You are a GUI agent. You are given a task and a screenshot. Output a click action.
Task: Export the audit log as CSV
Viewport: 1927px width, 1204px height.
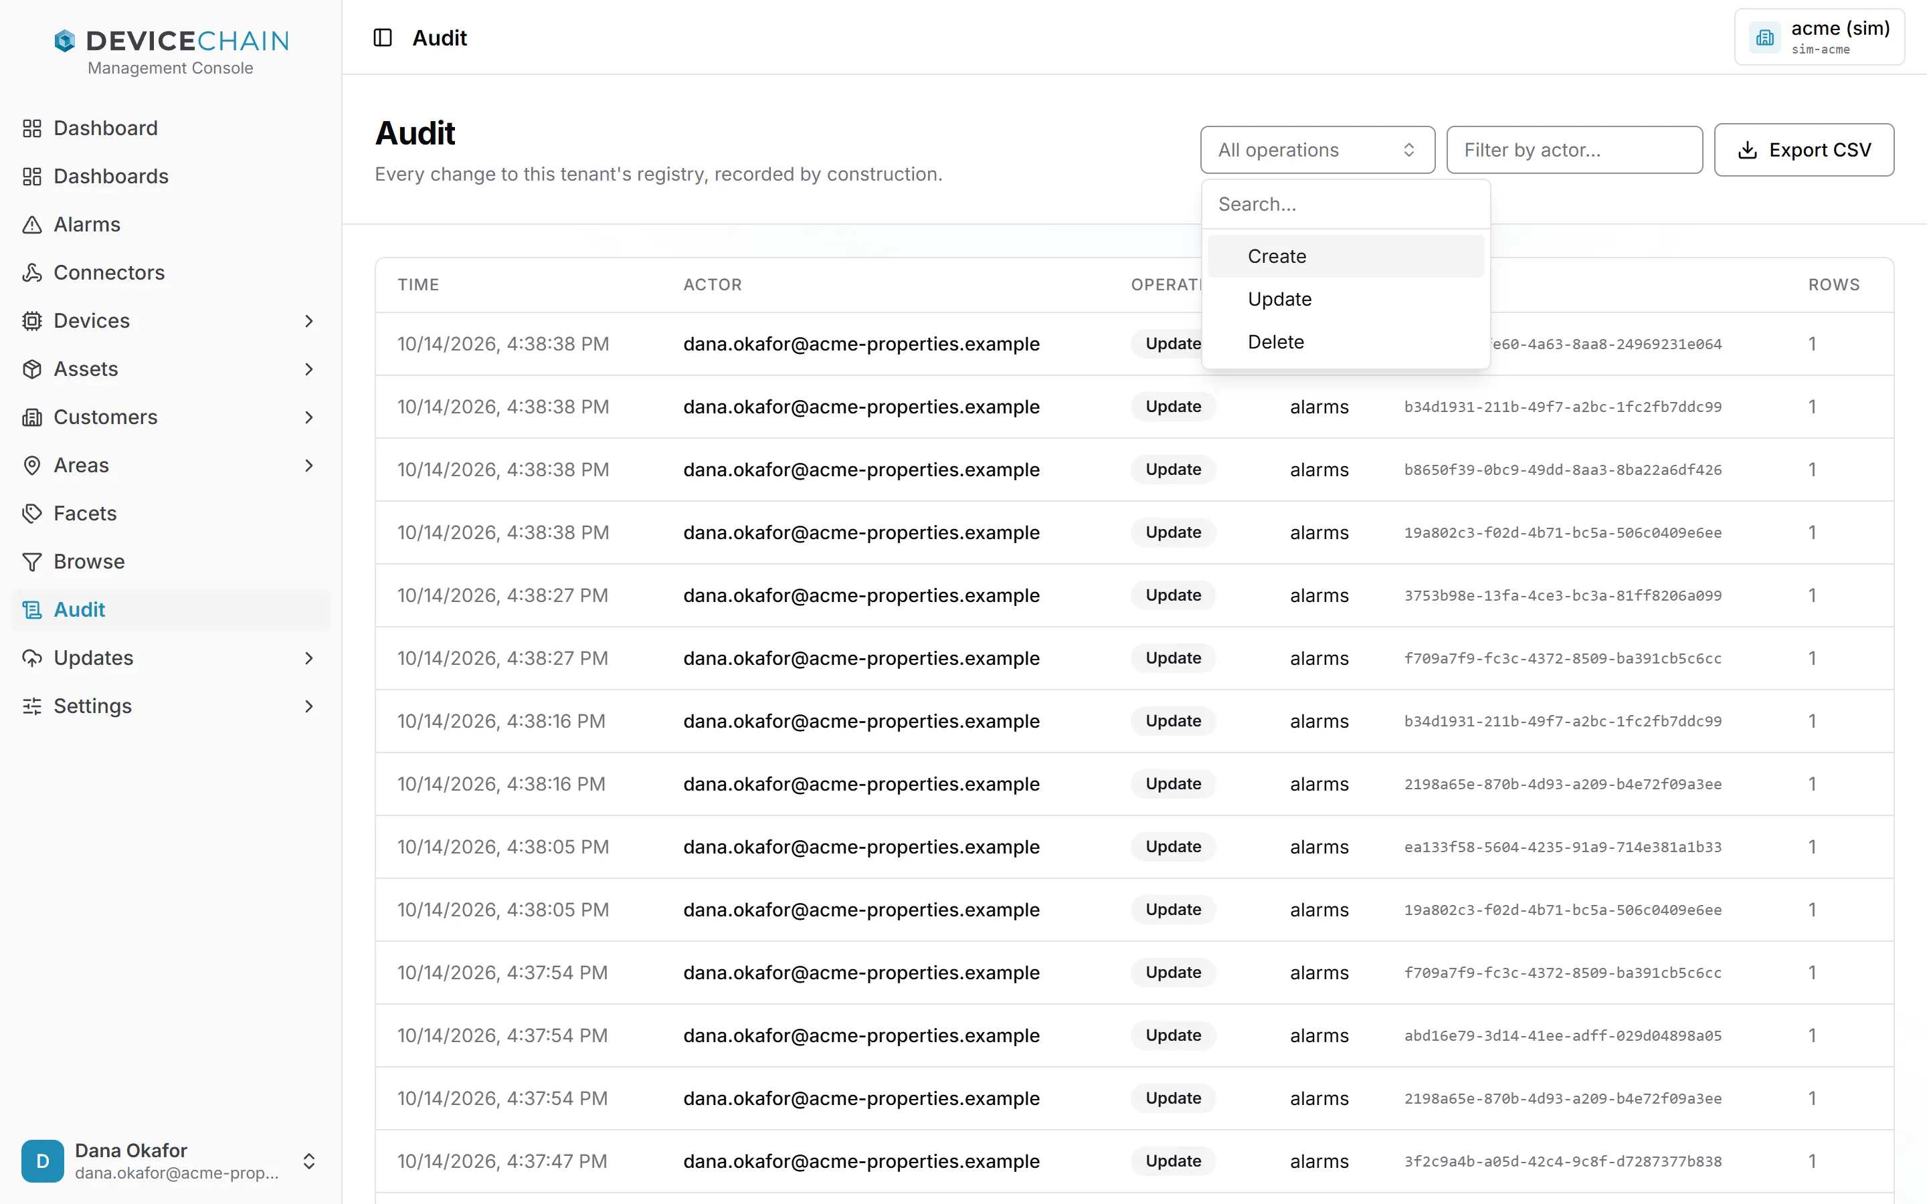pyautogui.click(x=1804, y=150)
